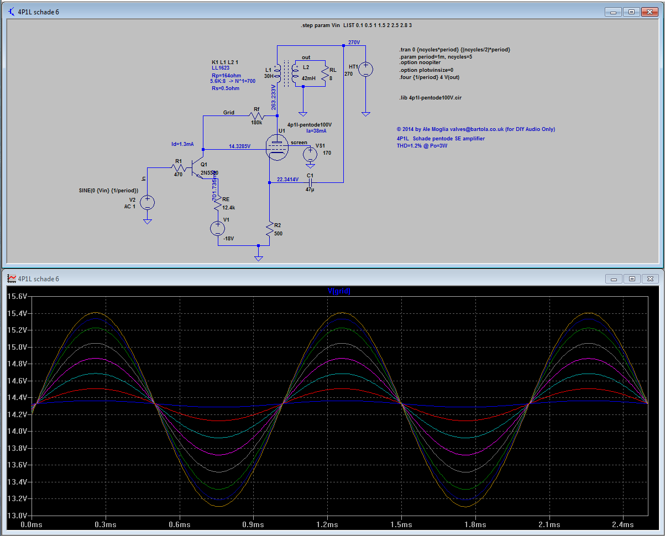Viewport: 665px width, 536px height.
Task: Click the .tran simulation directive
Action: pyautogui.click(x=454, y=49)
